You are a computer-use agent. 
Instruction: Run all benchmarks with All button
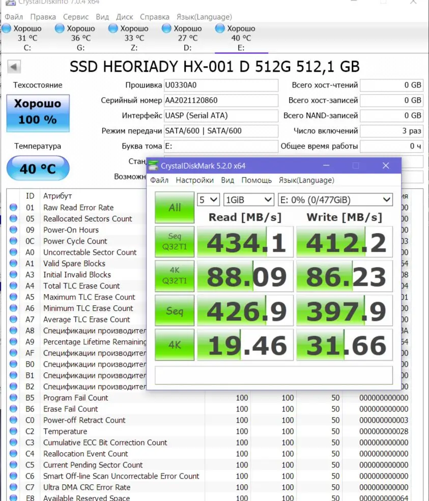click(x=175, y=208)
